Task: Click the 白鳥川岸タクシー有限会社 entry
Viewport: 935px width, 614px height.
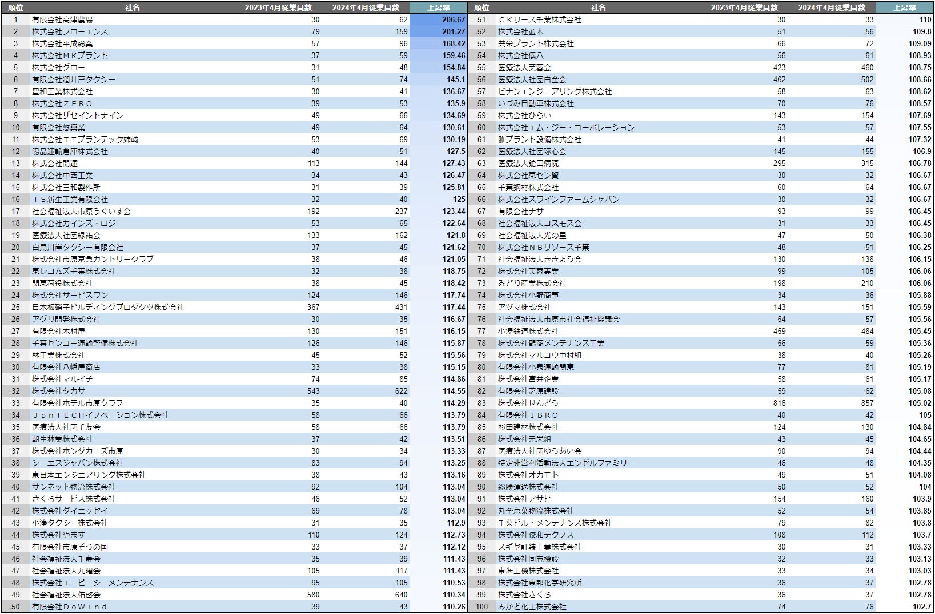Action: [78, 247]
